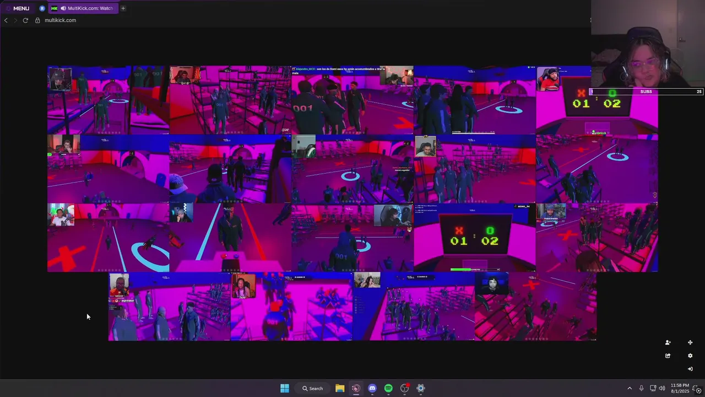Open OBS Studio from taskbar
The height and width of the screenshot is (397, 705).
(x=405, y=388)
